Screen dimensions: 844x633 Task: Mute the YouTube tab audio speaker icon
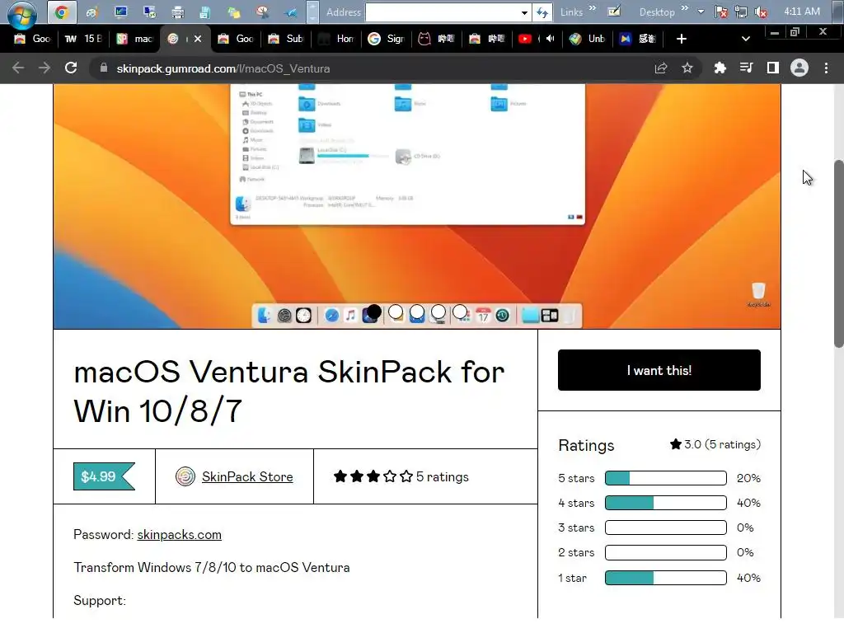pos(550,39)
